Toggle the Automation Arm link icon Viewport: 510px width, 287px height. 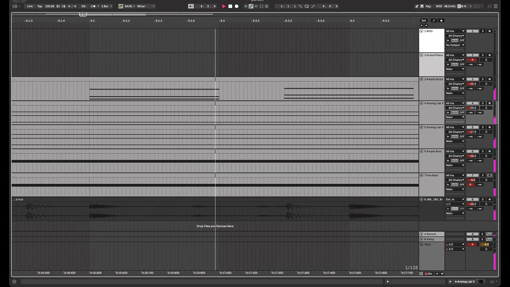click(251, 6)
